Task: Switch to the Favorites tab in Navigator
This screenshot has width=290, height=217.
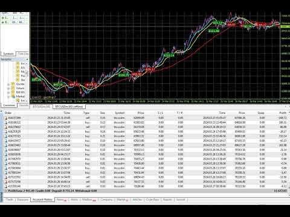Action: point(24,105)
